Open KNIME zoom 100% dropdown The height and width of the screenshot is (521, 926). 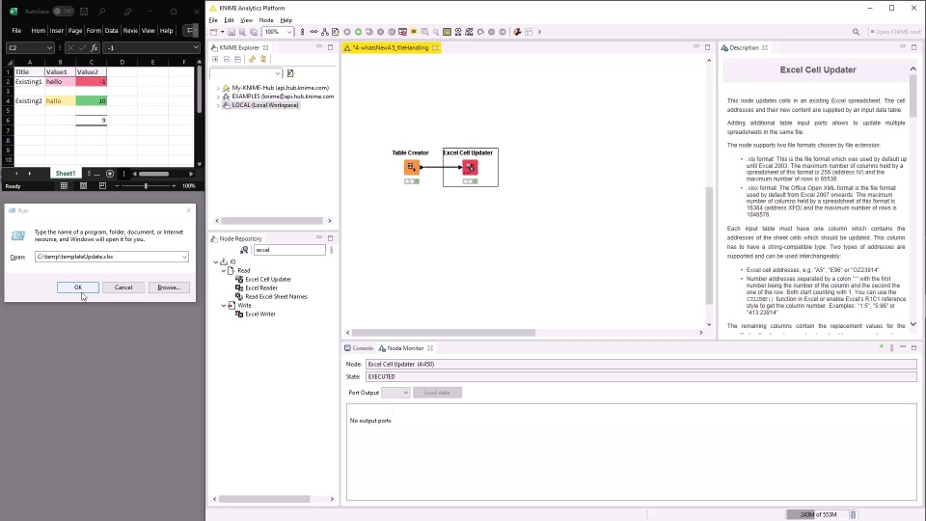click(288, 32)
